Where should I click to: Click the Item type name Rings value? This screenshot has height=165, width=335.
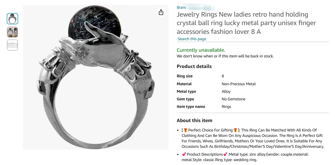(226, 107)
